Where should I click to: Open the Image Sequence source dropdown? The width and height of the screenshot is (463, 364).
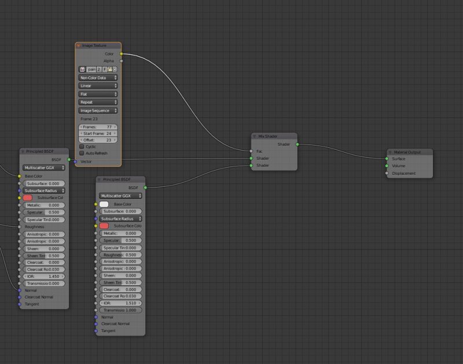coord(97,110)
